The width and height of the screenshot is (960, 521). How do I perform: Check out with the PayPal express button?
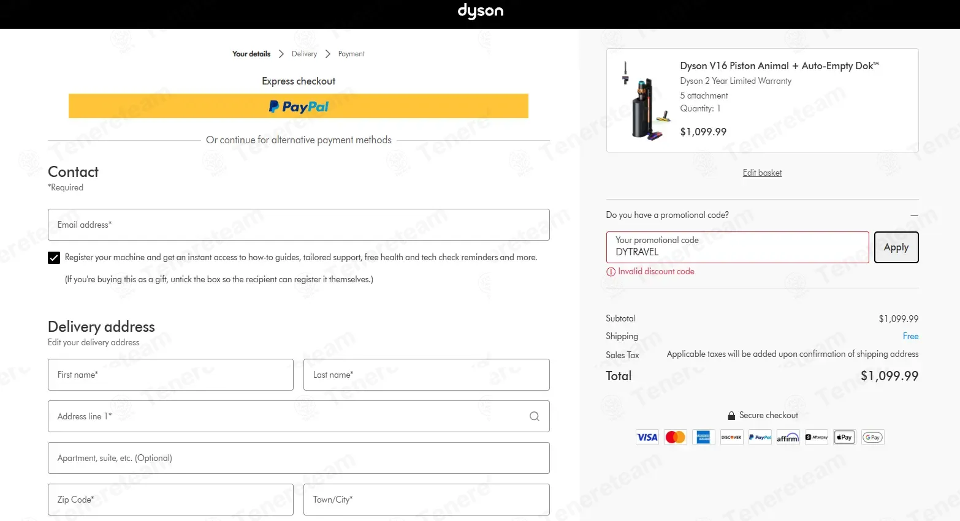[299, 106]
